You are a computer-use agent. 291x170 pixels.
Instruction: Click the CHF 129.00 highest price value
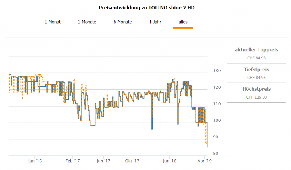tap(256, 97)
